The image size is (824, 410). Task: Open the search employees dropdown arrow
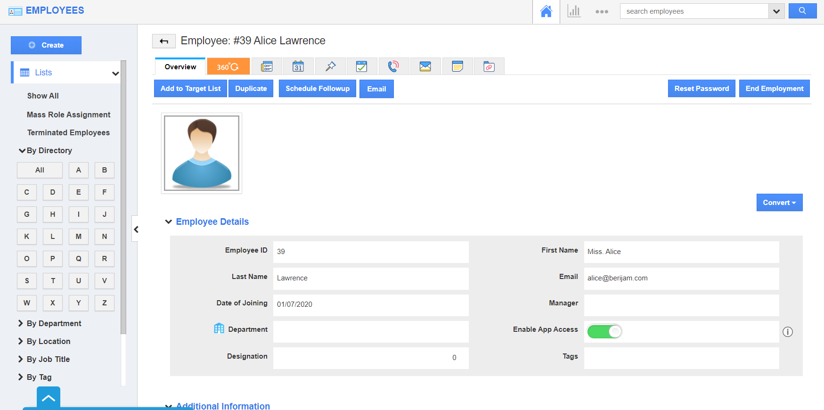tap(776, 11)
